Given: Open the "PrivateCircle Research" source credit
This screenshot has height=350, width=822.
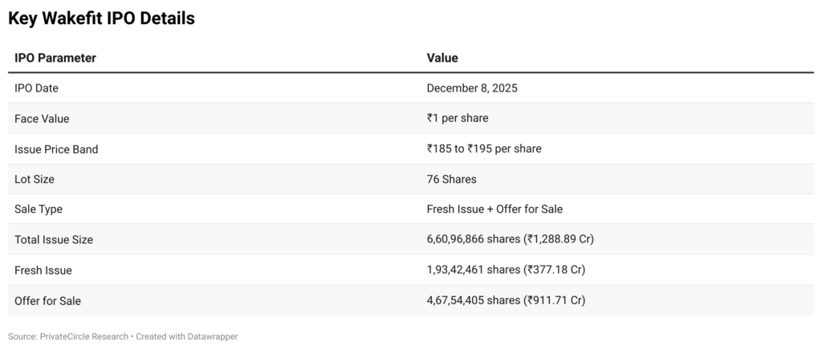Looking at the screenshot, I should coord(83,336).
